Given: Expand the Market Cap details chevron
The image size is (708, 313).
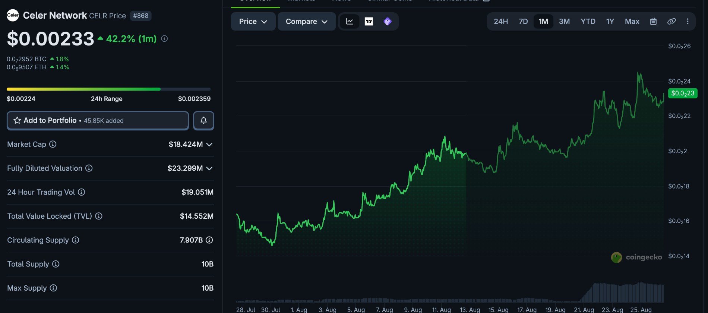Looking at the screenshot, I should click(x=209, y=144).
